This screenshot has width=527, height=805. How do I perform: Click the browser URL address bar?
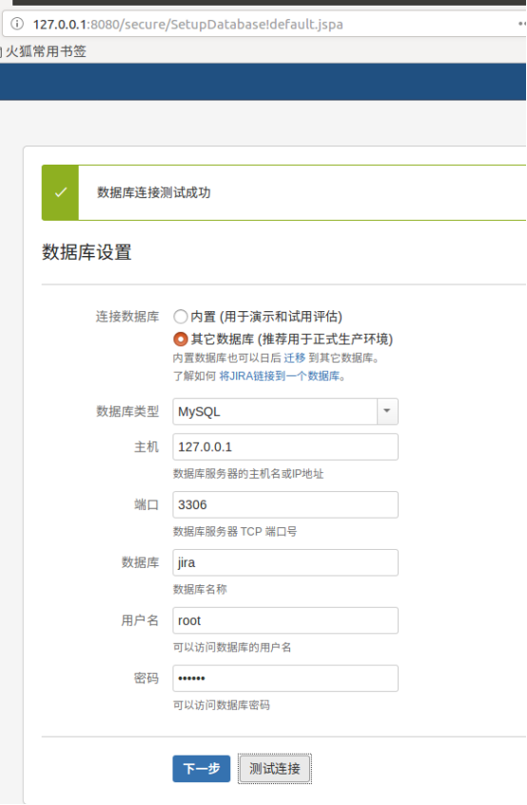coord(264,24)
